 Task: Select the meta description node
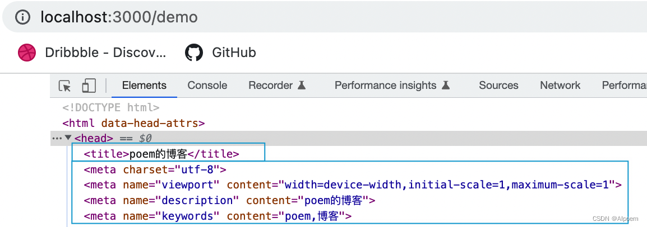(230, 200)
